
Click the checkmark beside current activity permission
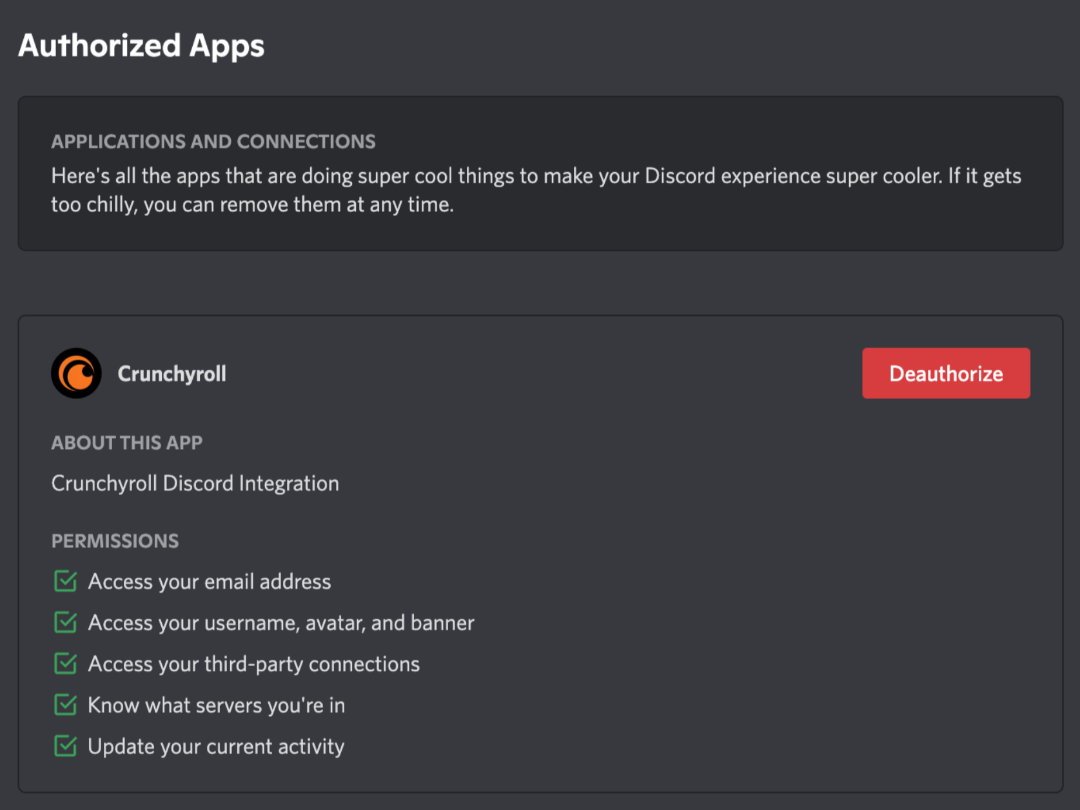[65, 746]
